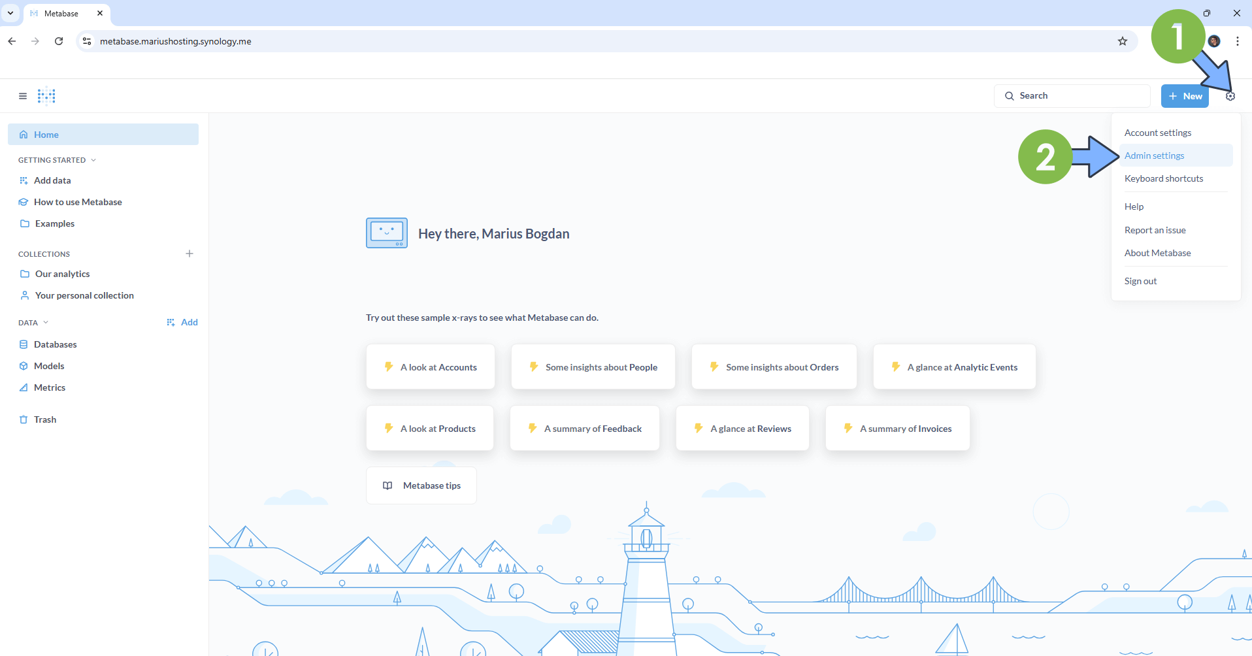Open the A look at Accounts x-ray
This screenshot has height=656, width=1252.
click(x=431, y=367)
